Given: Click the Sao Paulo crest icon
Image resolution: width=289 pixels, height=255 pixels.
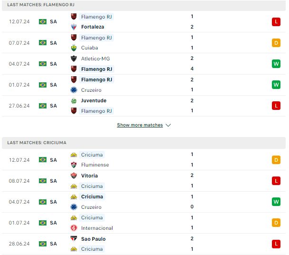Looking at the screenshot, I should pyautogui.click(x=74, y=239).
